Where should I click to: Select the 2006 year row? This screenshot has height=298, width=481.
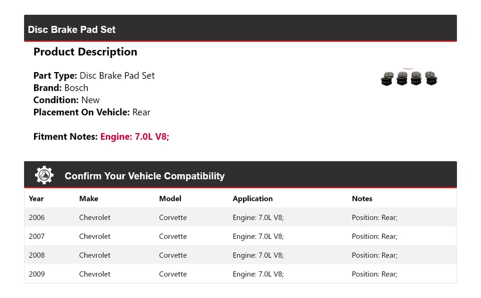(37, 217)
